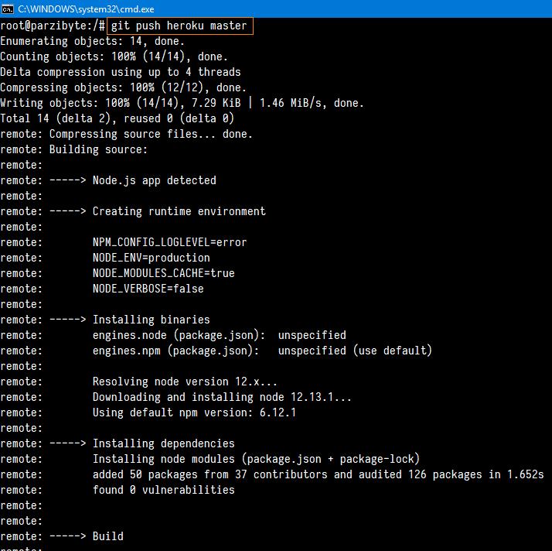Click 'Downloading and installing node 12.13.1...' line
Image resolution: width=552 pixels, height=551 pixels.
(222, 398)
